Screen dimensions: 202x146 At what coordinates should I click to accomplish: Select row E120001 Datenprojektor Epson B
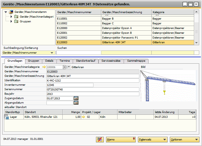coord(125,33)
